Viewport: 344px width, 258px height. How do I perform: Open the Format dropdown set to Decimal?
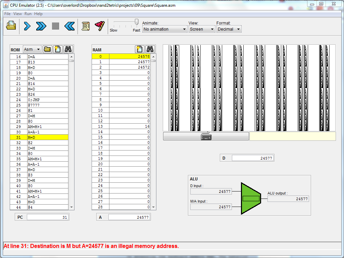[229, 29]
